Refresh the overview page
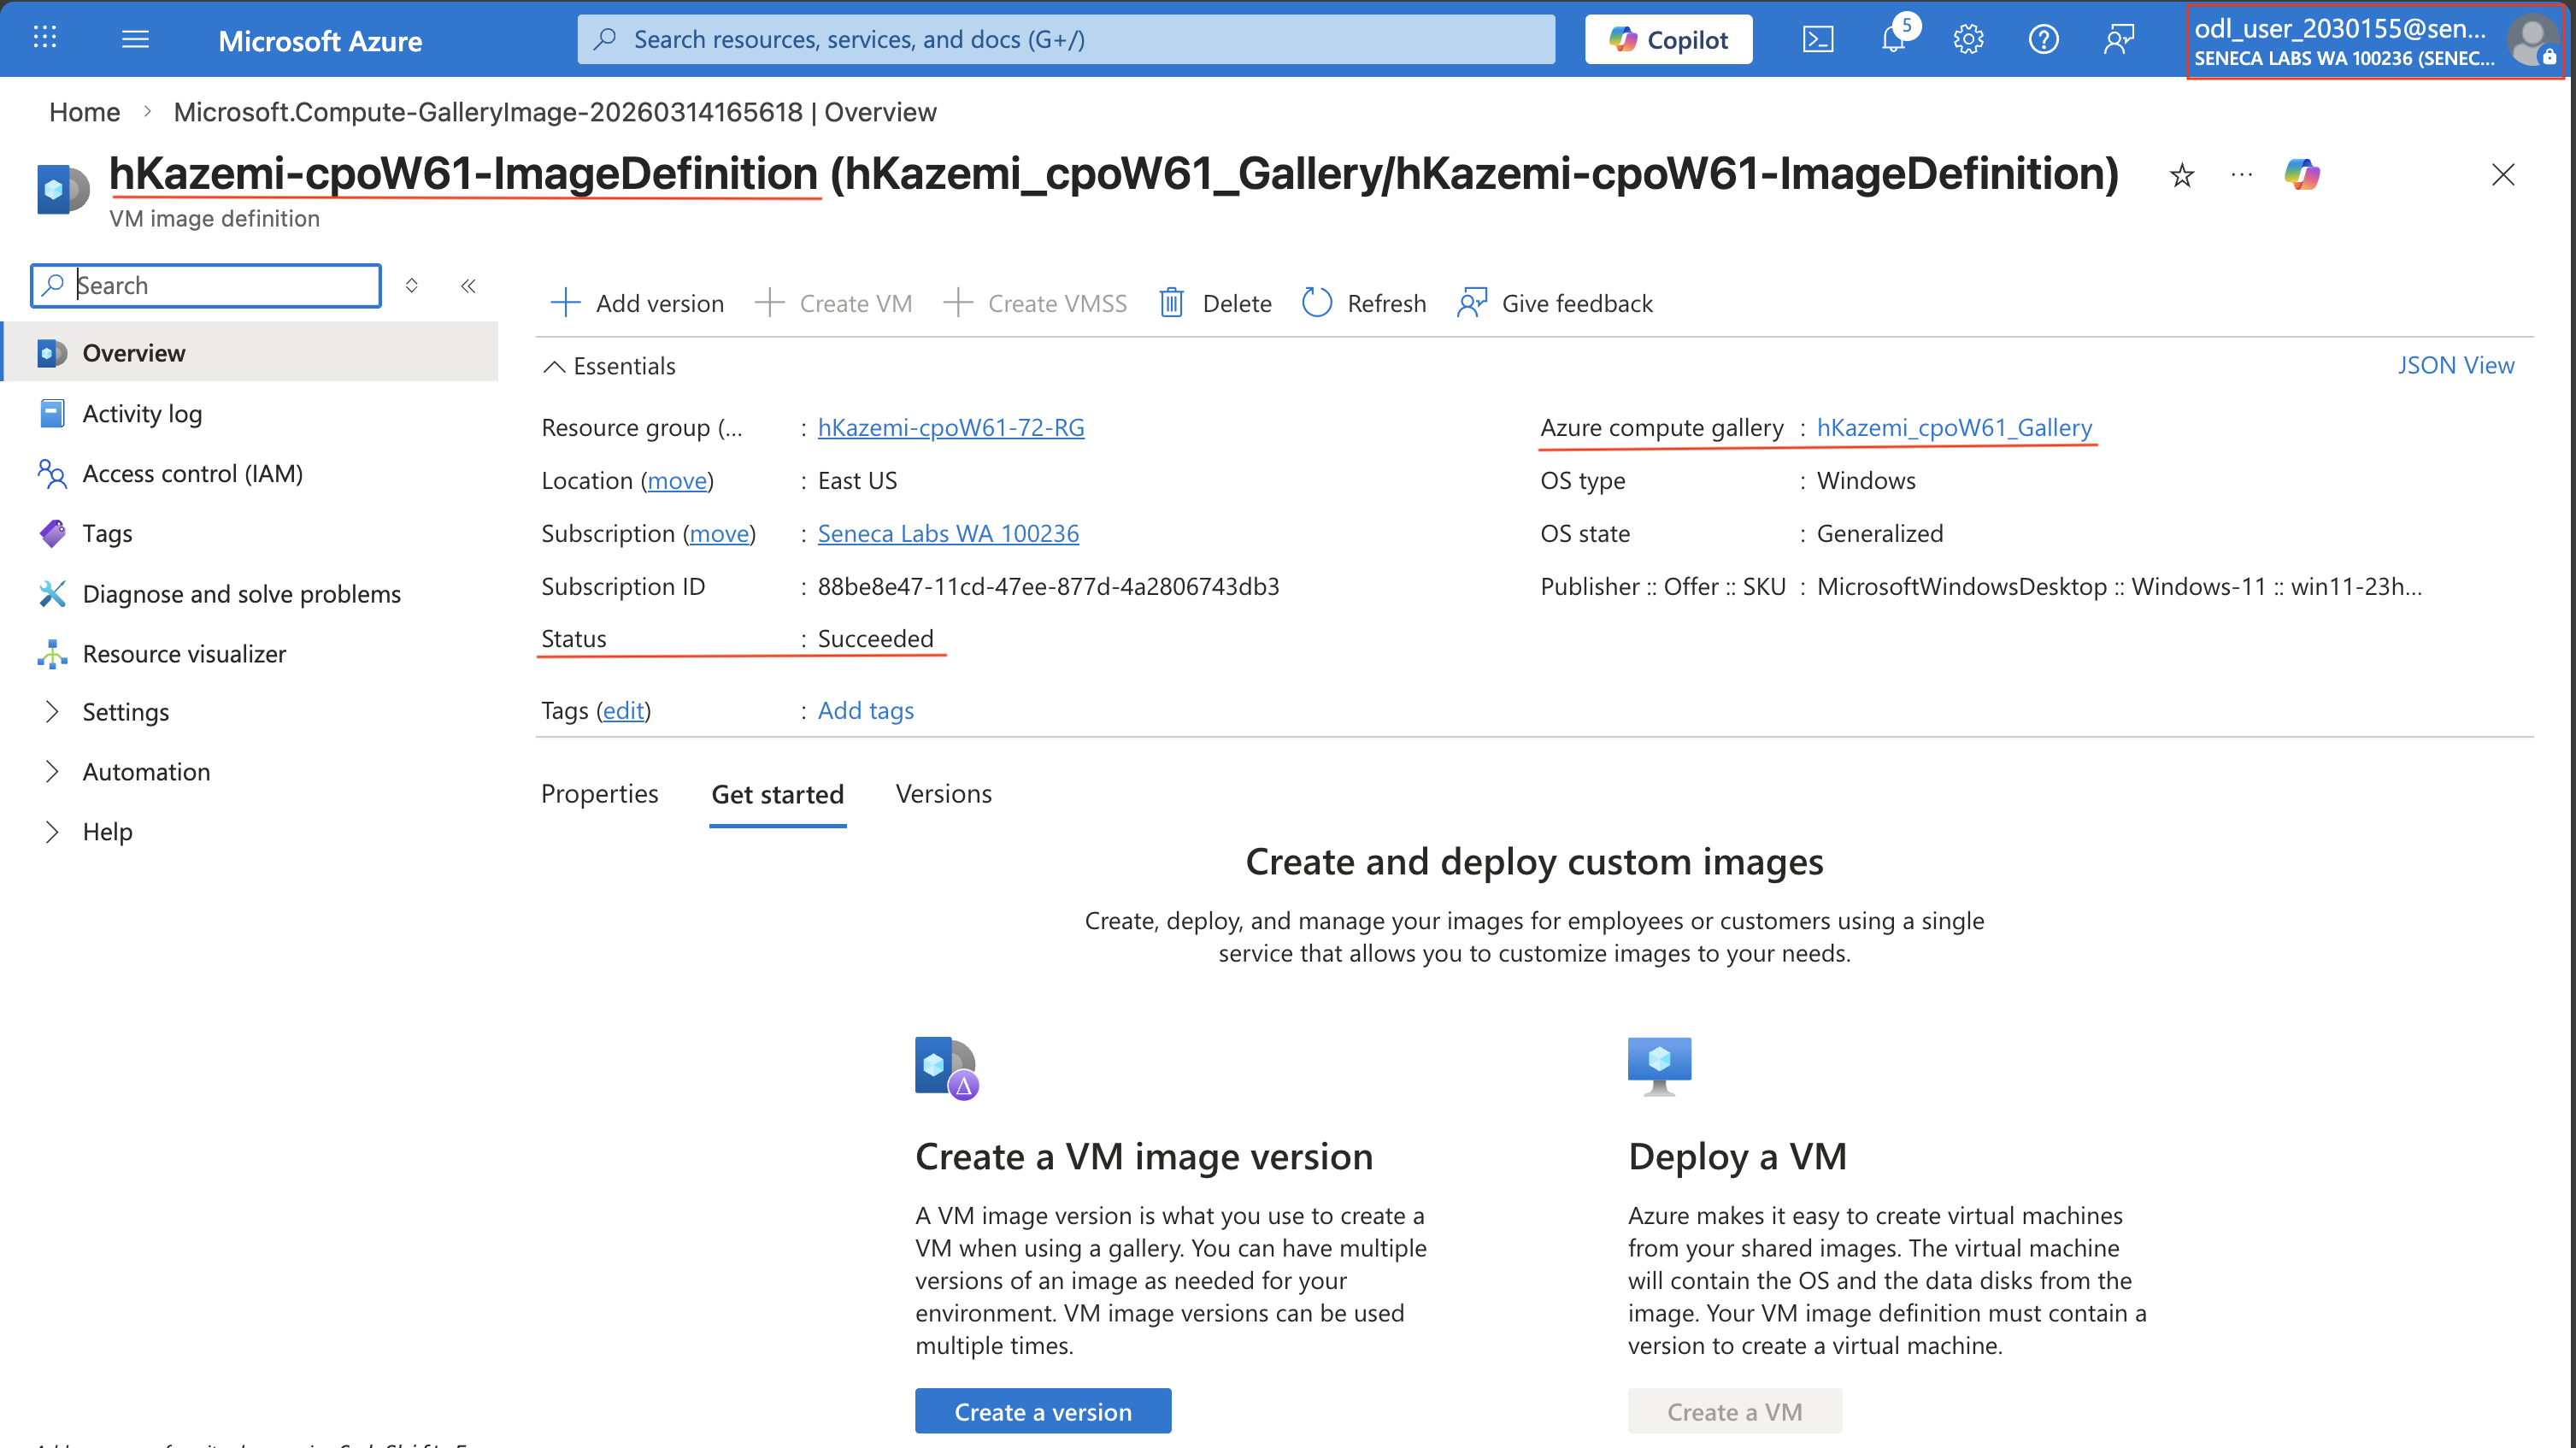This screenshot has height=1448, width=2576. tap(1364, 303)
